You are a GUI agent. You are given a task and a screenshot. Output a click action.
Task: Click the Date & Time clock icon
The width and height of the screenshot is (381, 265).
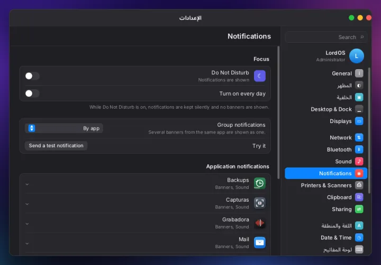tap(359, 238)
